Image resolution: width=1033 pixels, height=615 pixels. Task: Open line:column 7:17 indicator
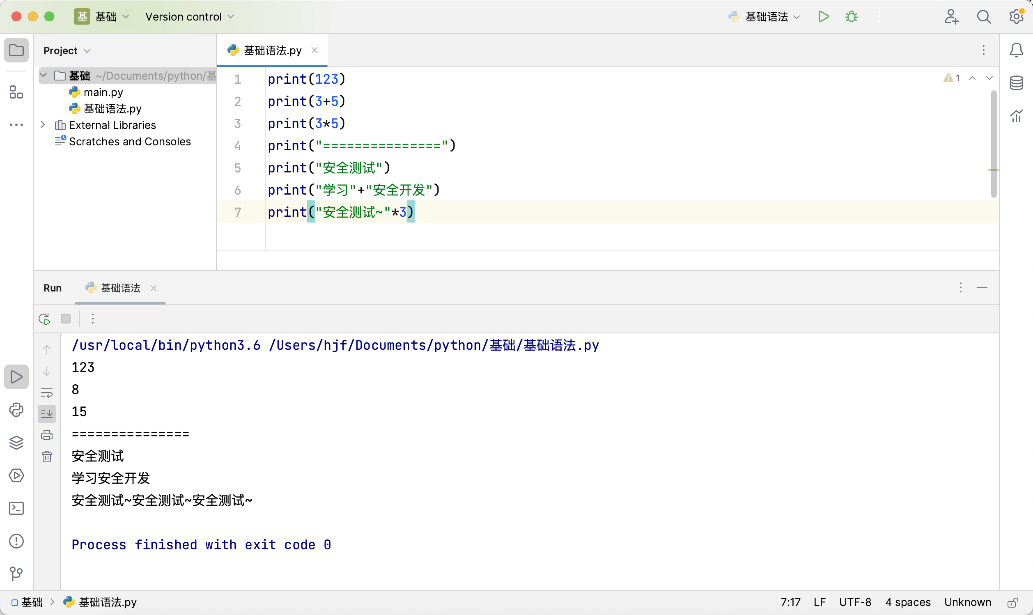pos(791,603)
